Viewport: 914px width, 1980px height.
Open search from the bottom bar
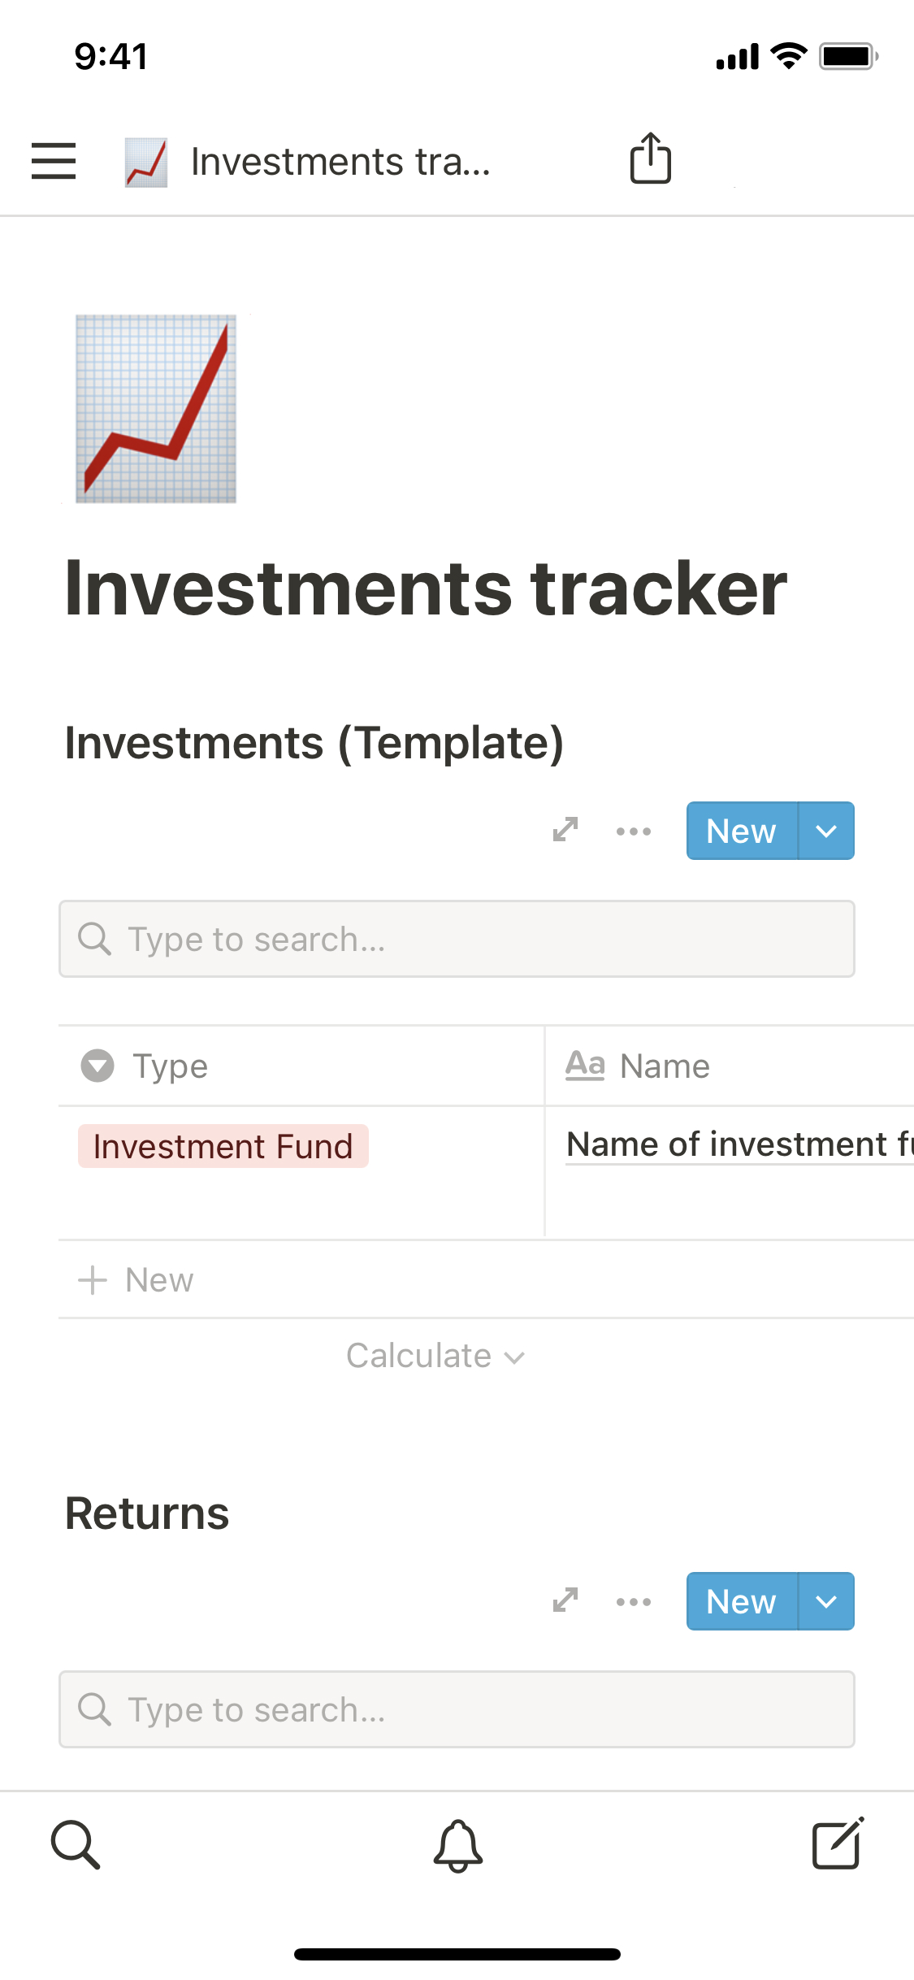click(x=76, y=1844)
